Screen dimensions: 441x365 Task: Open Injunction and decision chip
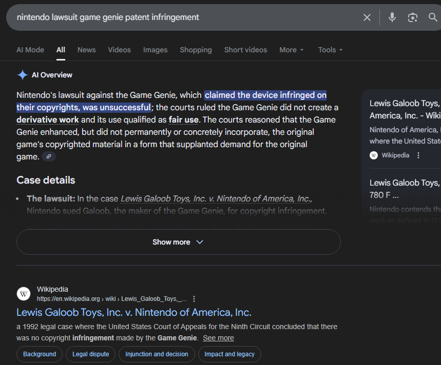coord(157,354)
